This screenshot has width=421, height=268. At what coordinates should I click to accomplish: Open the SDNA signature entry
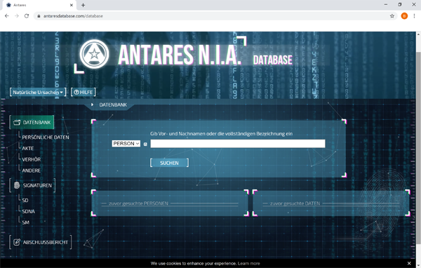pos(29,211)
